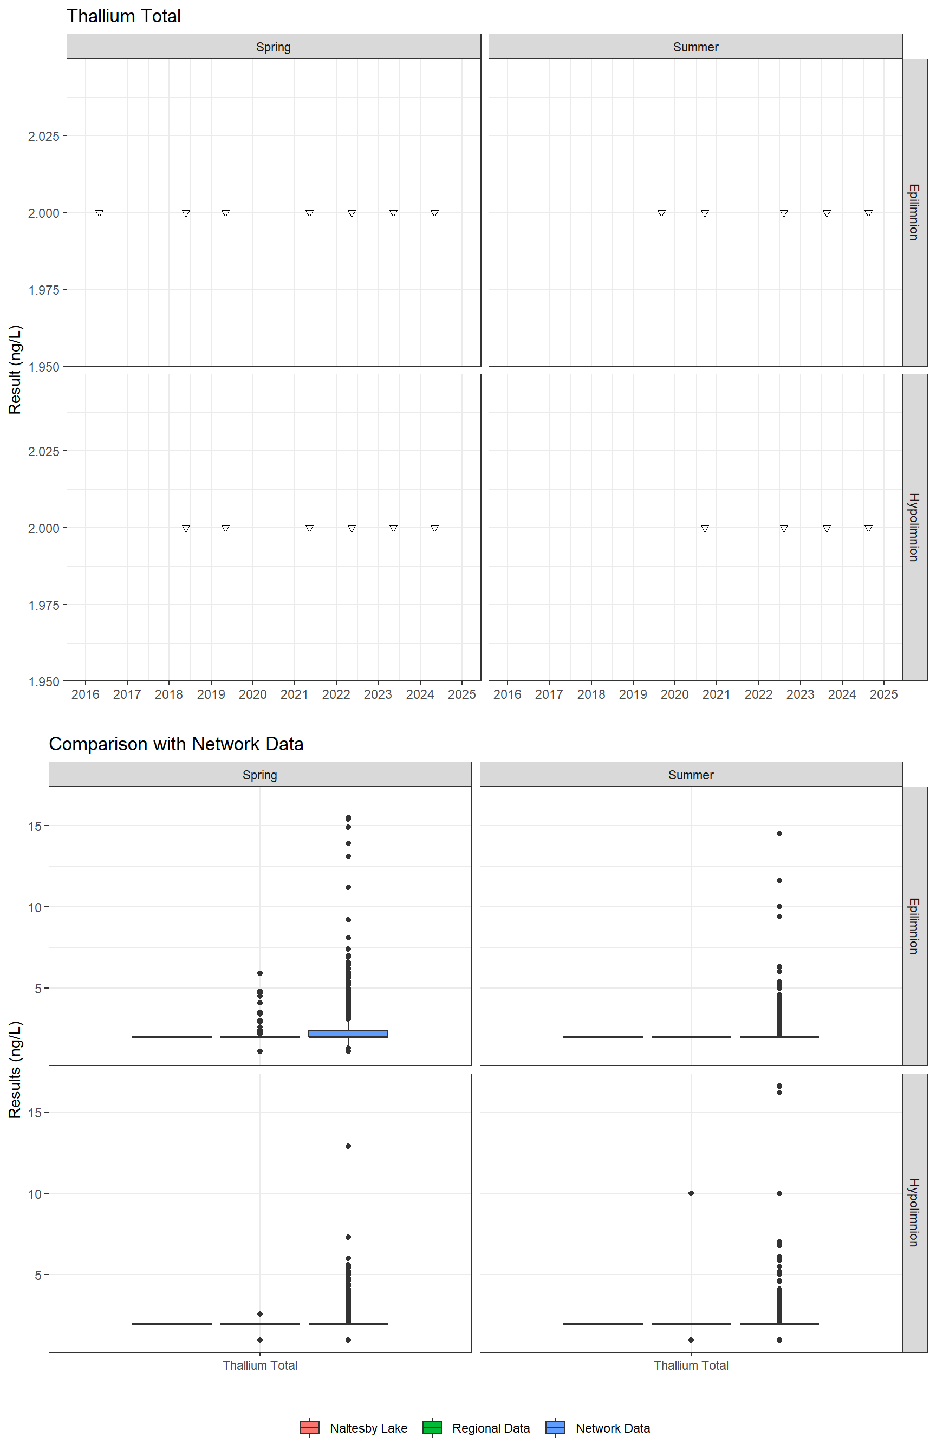The width and height of the screenshot is (936, 1456).
Task: Click the red Naltesby Lake legend swatch
Action: (x=309, y=1427)
